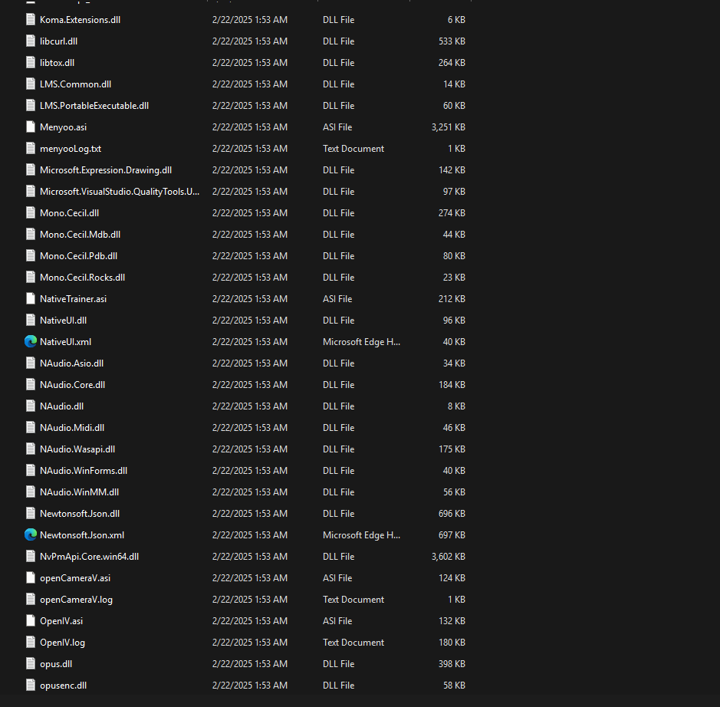Select the file name Mono.Cecil.Mdb.dll
The height and width of the screenshot is (707, 720).
tap(80, 235)
